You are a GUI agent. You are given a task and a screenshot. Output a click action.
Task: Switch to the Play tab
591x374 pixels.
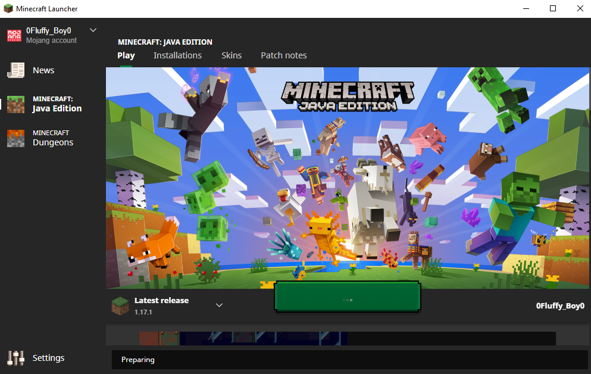point(126,55)
